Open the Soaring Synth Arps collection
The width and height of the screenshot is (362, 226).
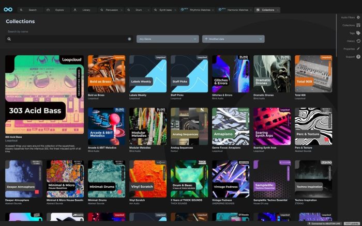coord(272,126)
